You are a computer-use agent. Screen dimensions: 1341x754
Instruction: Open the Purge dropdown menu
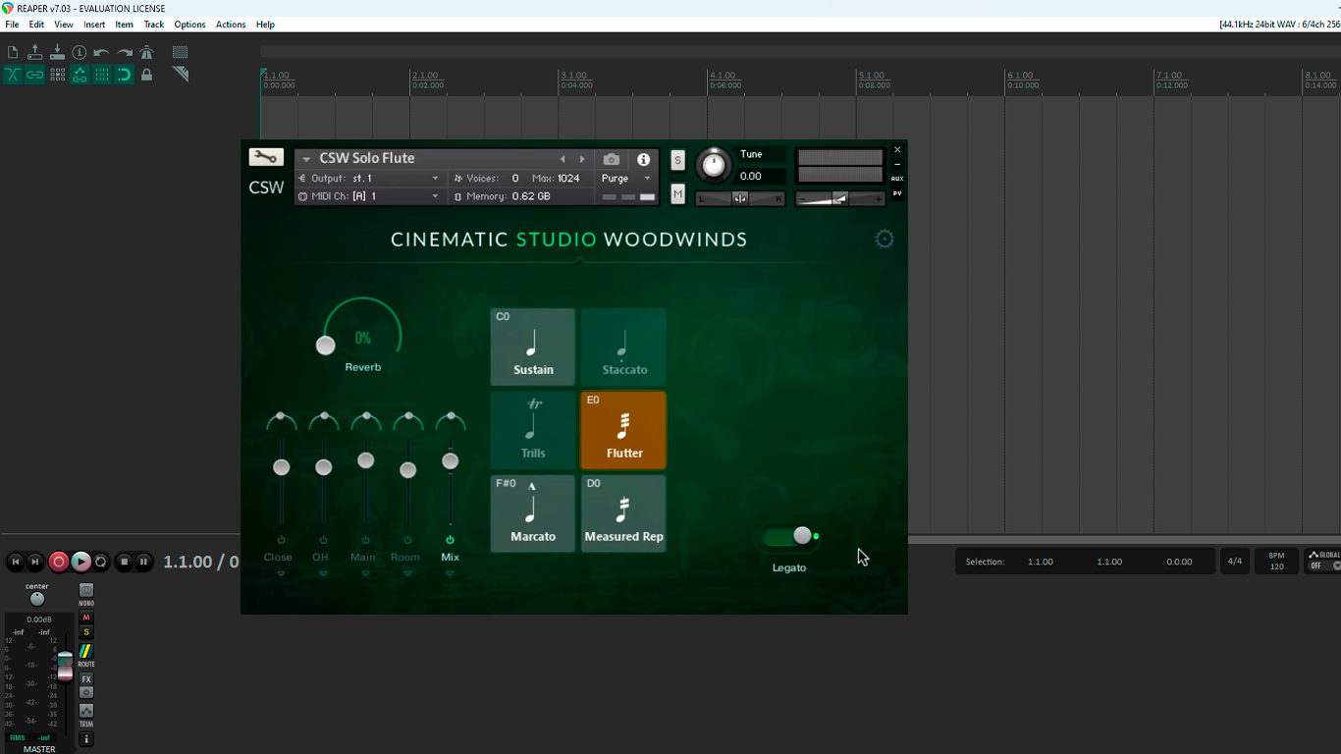[626, 179]
